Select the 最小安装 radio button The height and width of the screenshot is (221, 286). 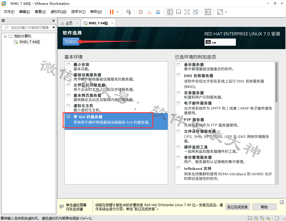[x=68, y=65]
